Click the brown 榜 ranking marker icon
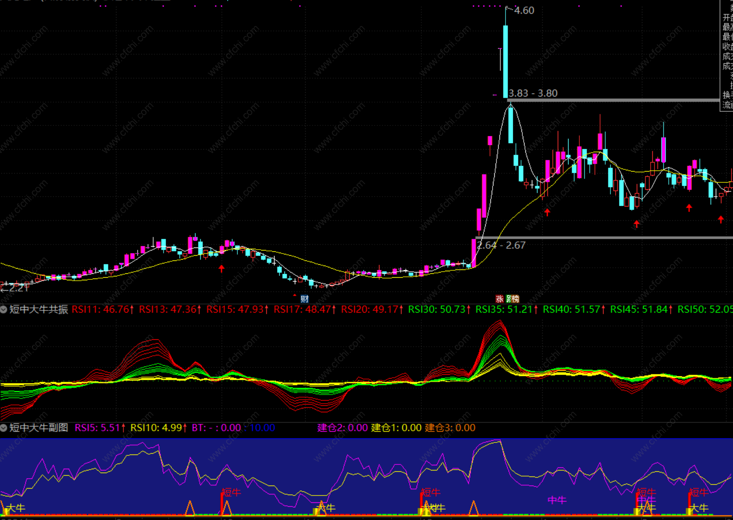Image resolution: width=733 pixels, height=520 pixels. pos(515,299)
